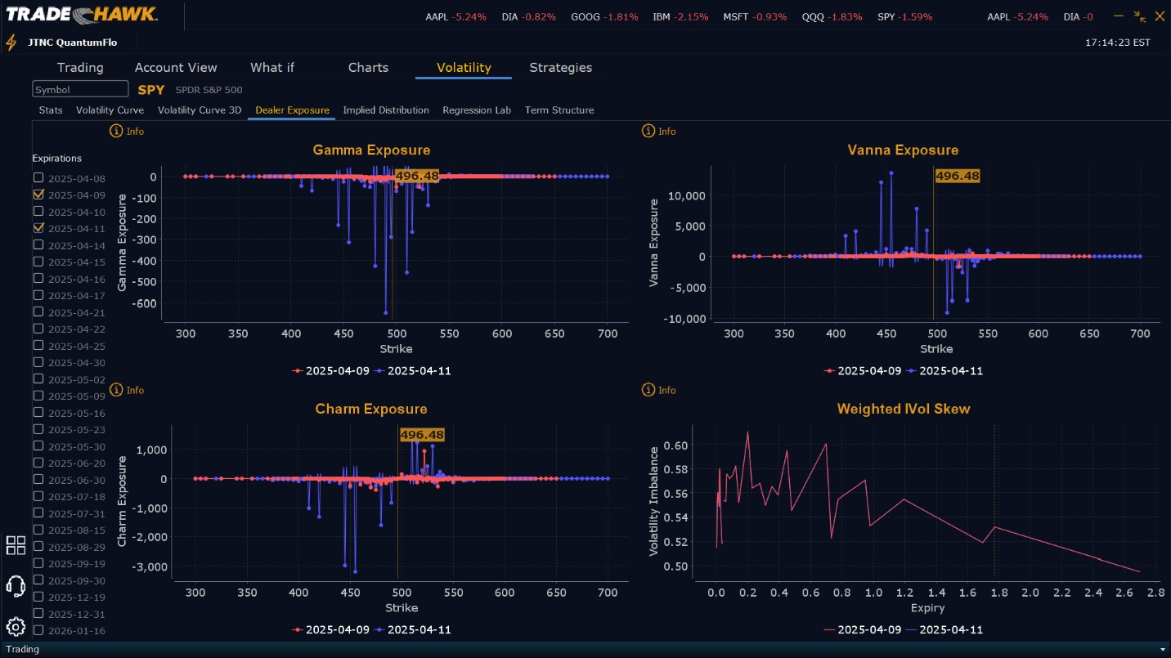Click the SPY -1.59% ticker
This screenshot has height=658, width=1171.
(906, 16)
